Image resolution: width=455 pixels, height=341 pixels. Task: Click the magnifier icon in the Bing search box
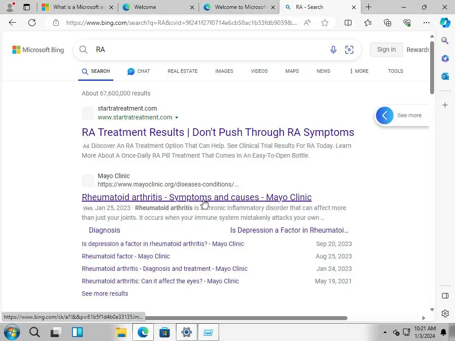coord(83,50)
